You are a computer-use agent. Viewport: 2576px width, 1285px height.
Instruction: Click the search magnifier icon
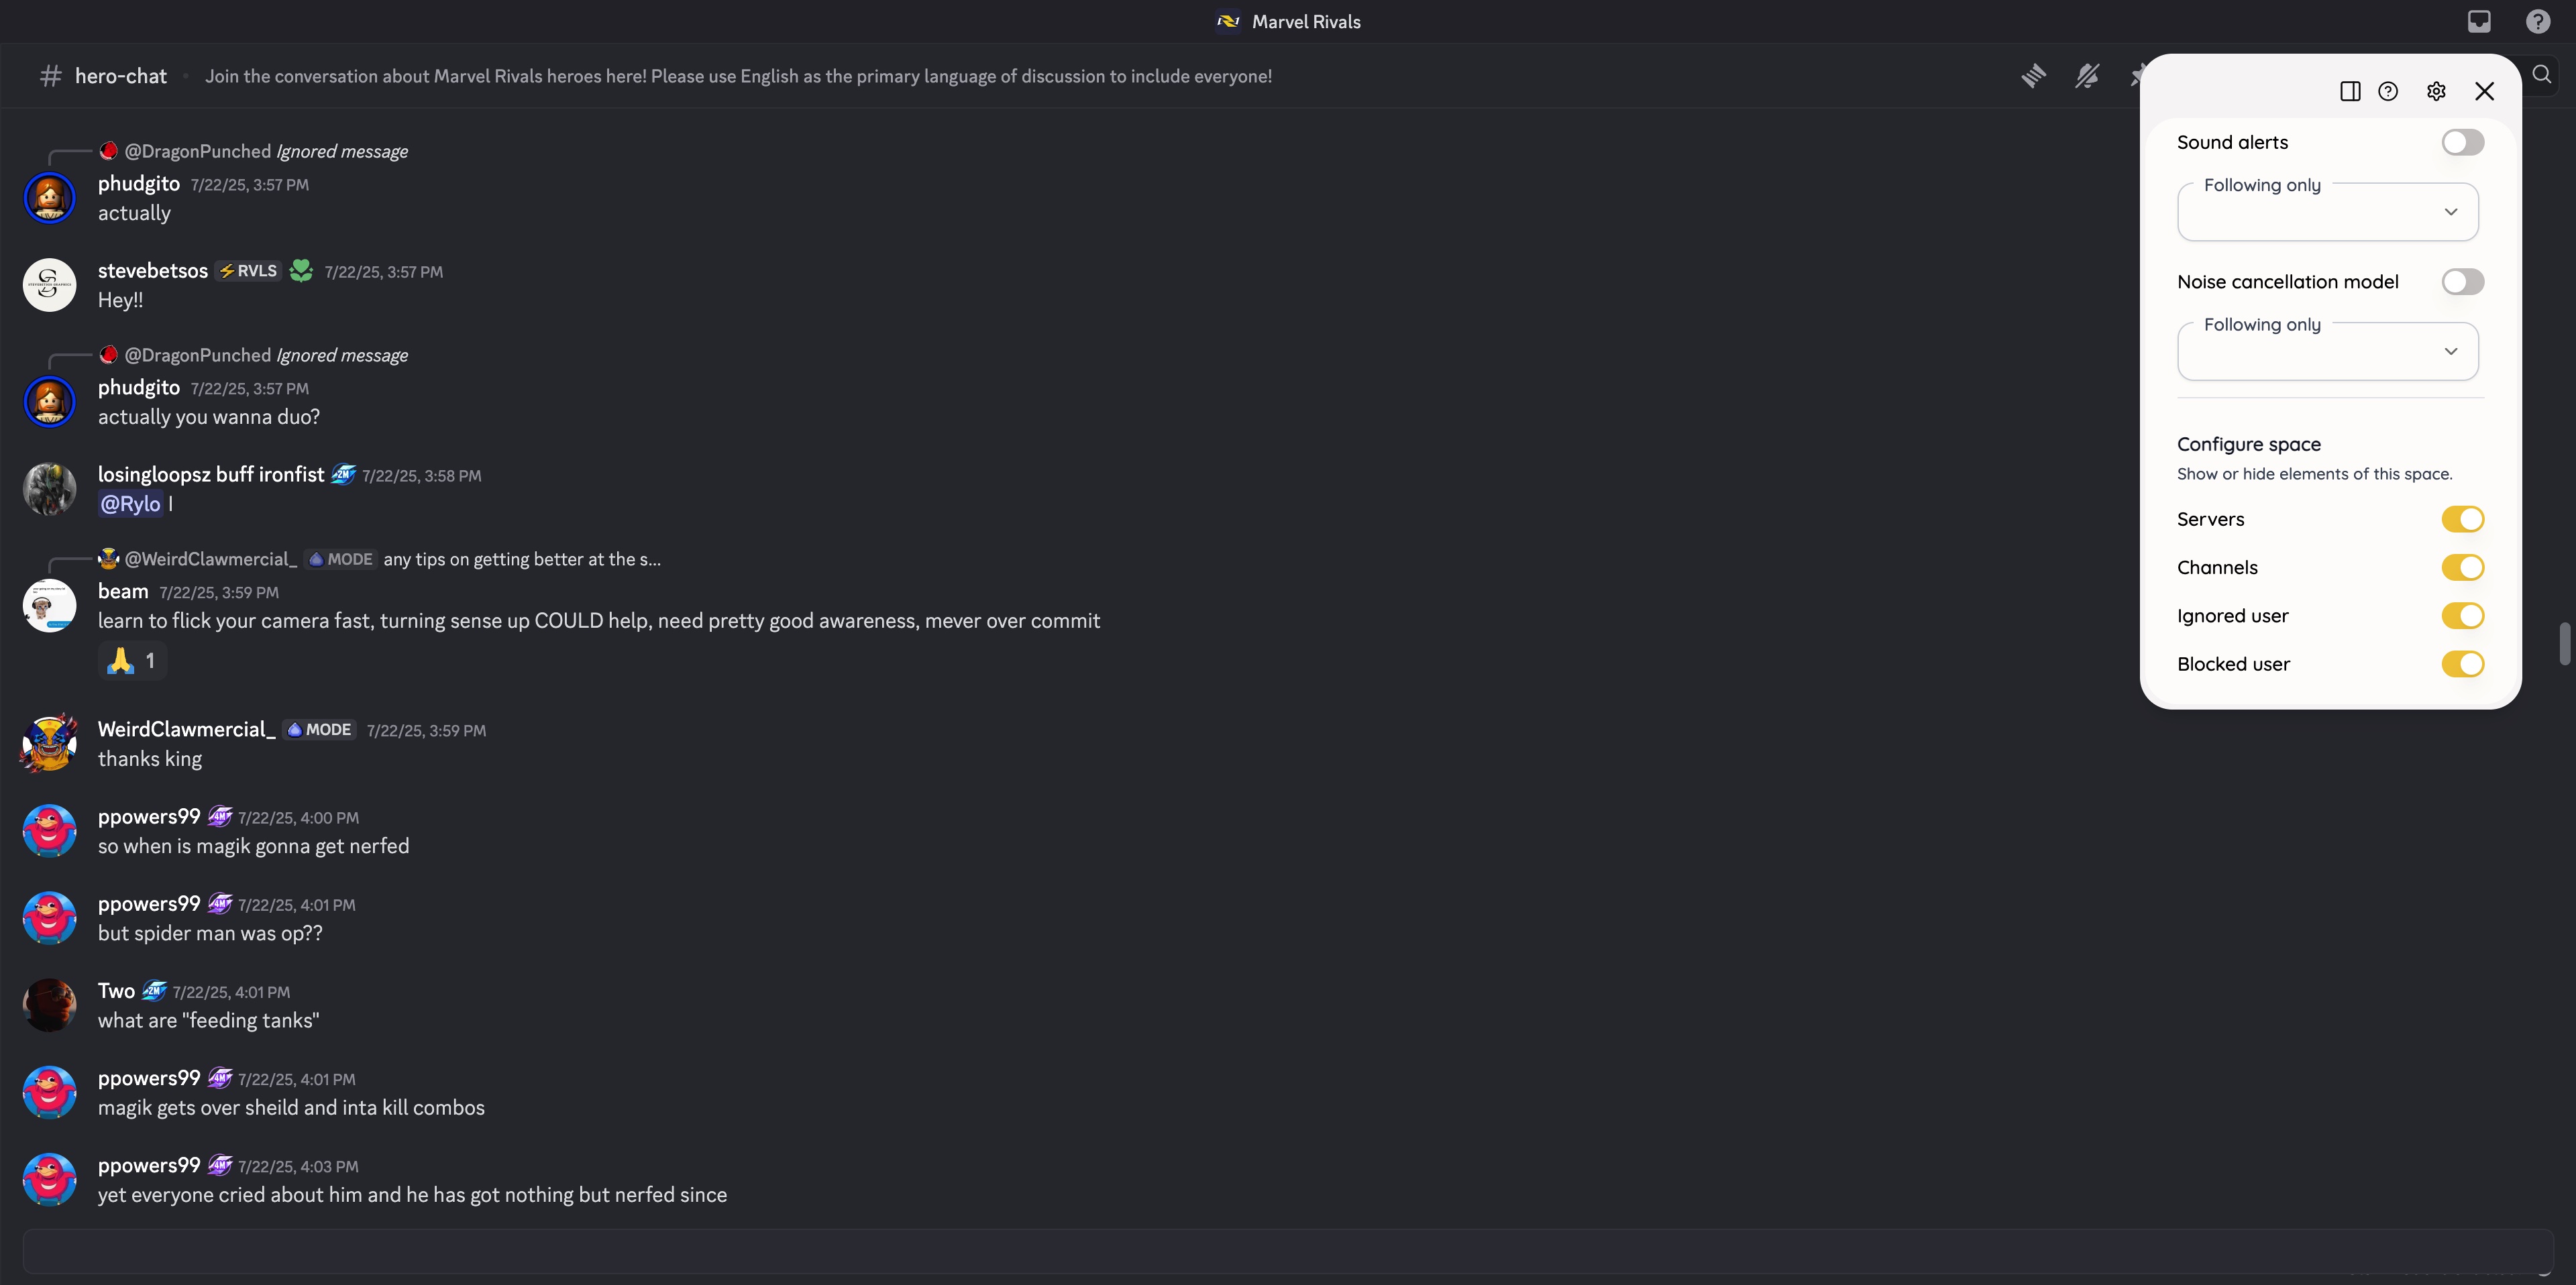(2541, 75)
